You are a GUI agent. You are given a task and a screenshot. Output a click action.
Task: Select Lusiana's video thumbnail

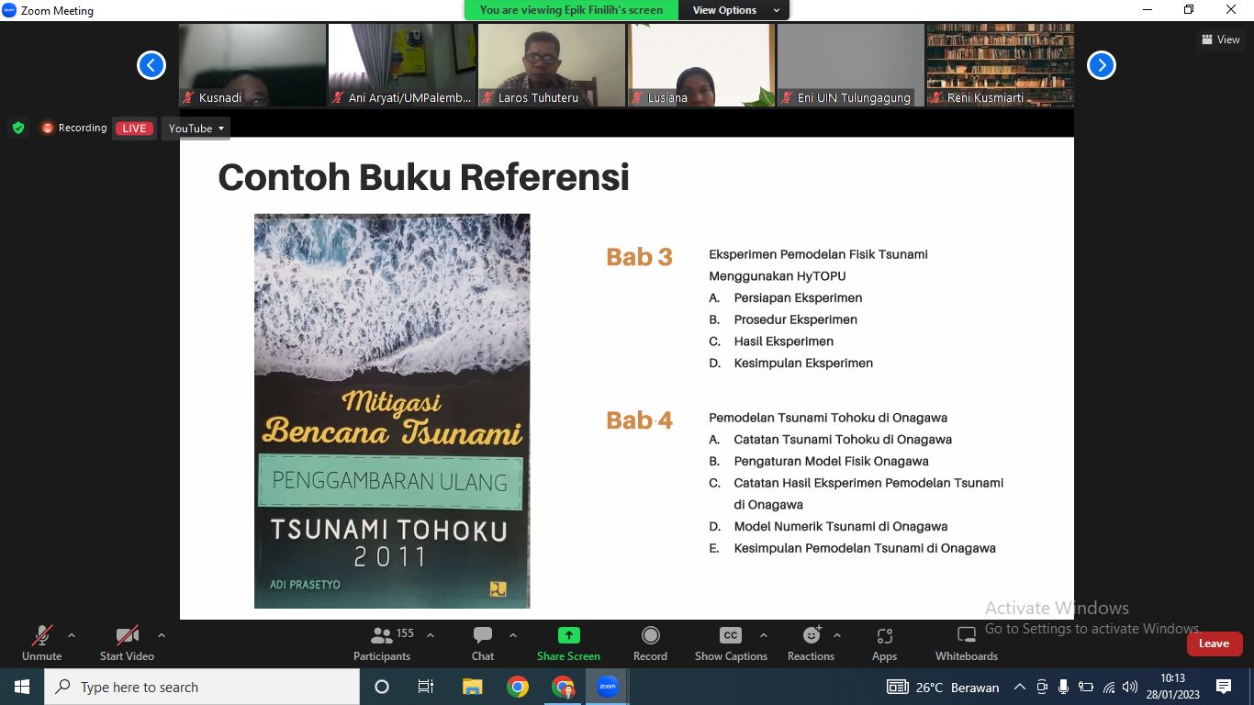click(701, 65)
